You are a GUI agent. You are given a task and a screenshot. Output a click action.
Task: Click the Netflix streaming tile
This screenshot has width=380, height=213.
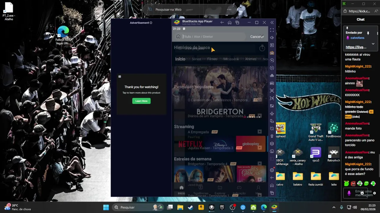(191, 144)
